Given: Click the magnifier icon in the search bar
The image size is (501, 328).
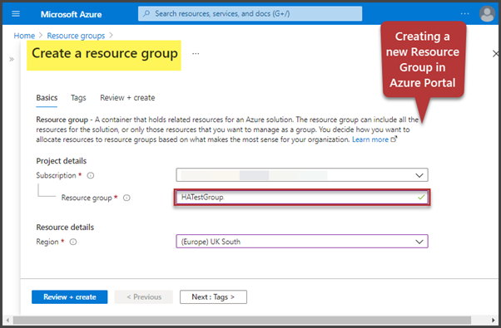Looking at the screenshot, I should 146,14.
